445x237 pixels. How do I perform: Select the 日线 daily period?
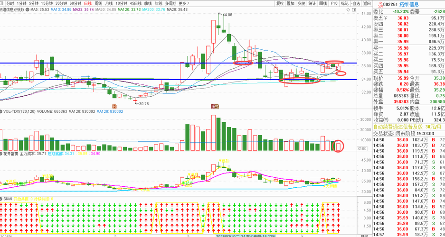(88, 3)
